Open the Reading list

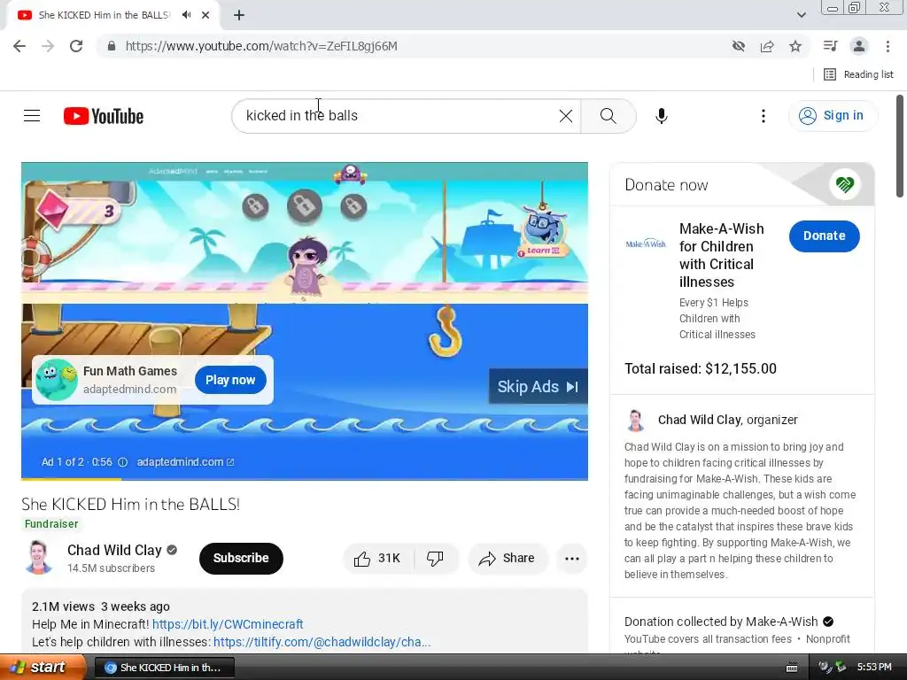(x=858, y=74)
